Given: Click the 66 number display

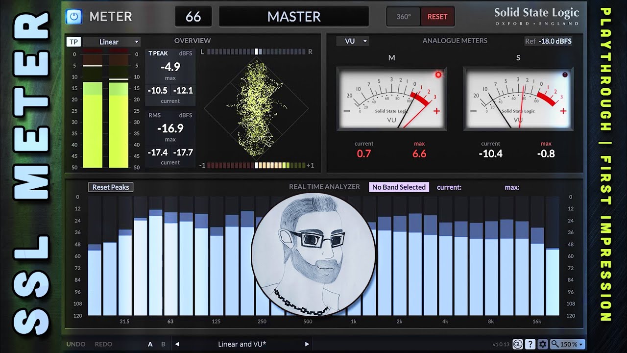Looking at the screenshot, I should pos(193,17).
